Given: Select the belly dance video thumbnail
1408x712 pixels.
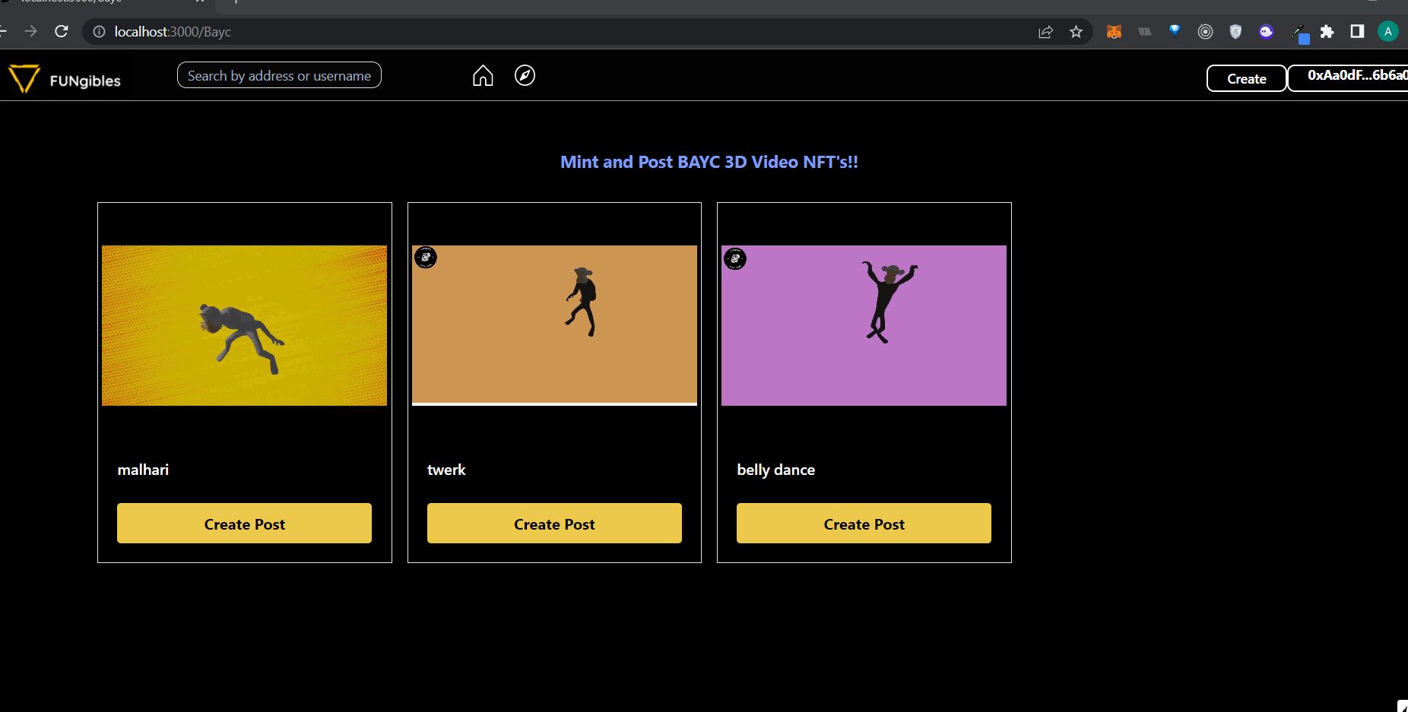Looking at the screenshot, I should 864,325.
